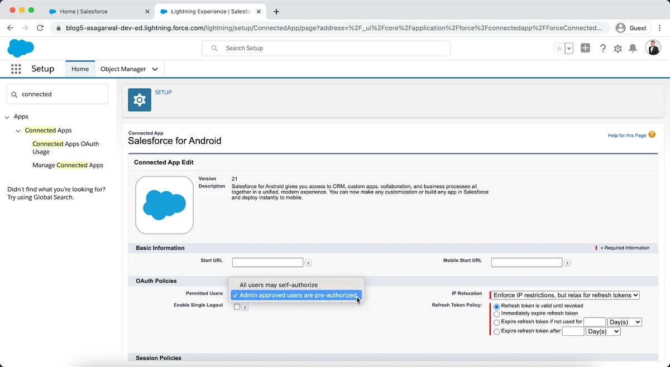This screenshot has height=367, width=670.
Task: Close the Home | Salesforce browser tab
Action: click(x=147, y=11)
